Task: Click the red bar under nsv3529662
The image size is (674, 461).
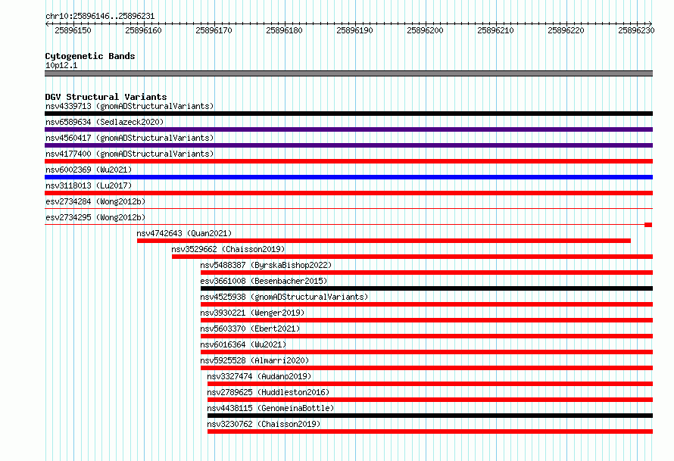Action: 412,257
